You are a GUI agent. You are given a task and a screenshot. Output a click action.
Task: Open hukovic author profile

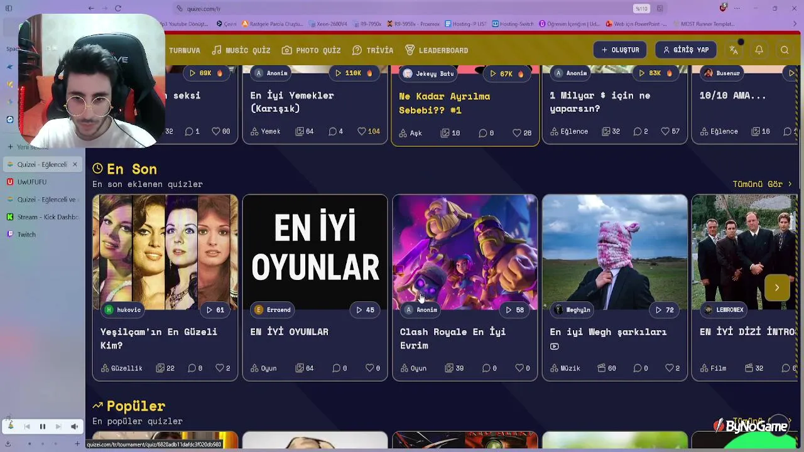pyautogui.click(x=123, y=309)
